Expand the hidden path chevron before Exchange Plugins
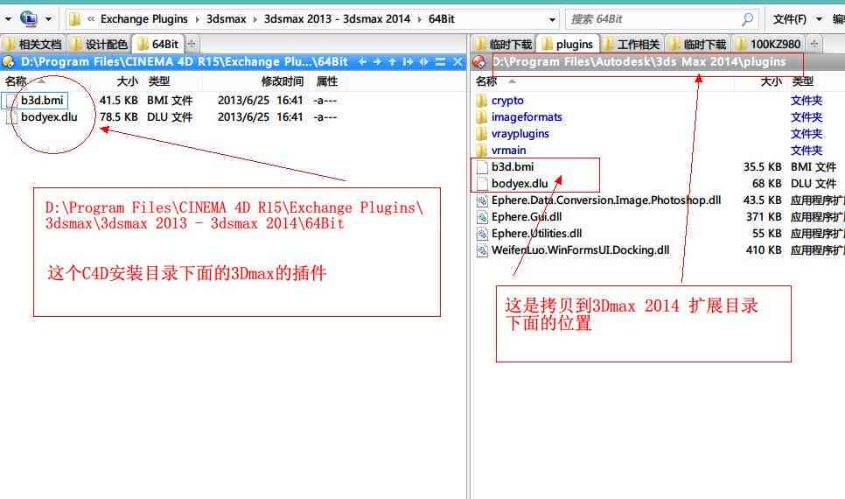This screenshot has width=845, height=499. coord(91,19)
